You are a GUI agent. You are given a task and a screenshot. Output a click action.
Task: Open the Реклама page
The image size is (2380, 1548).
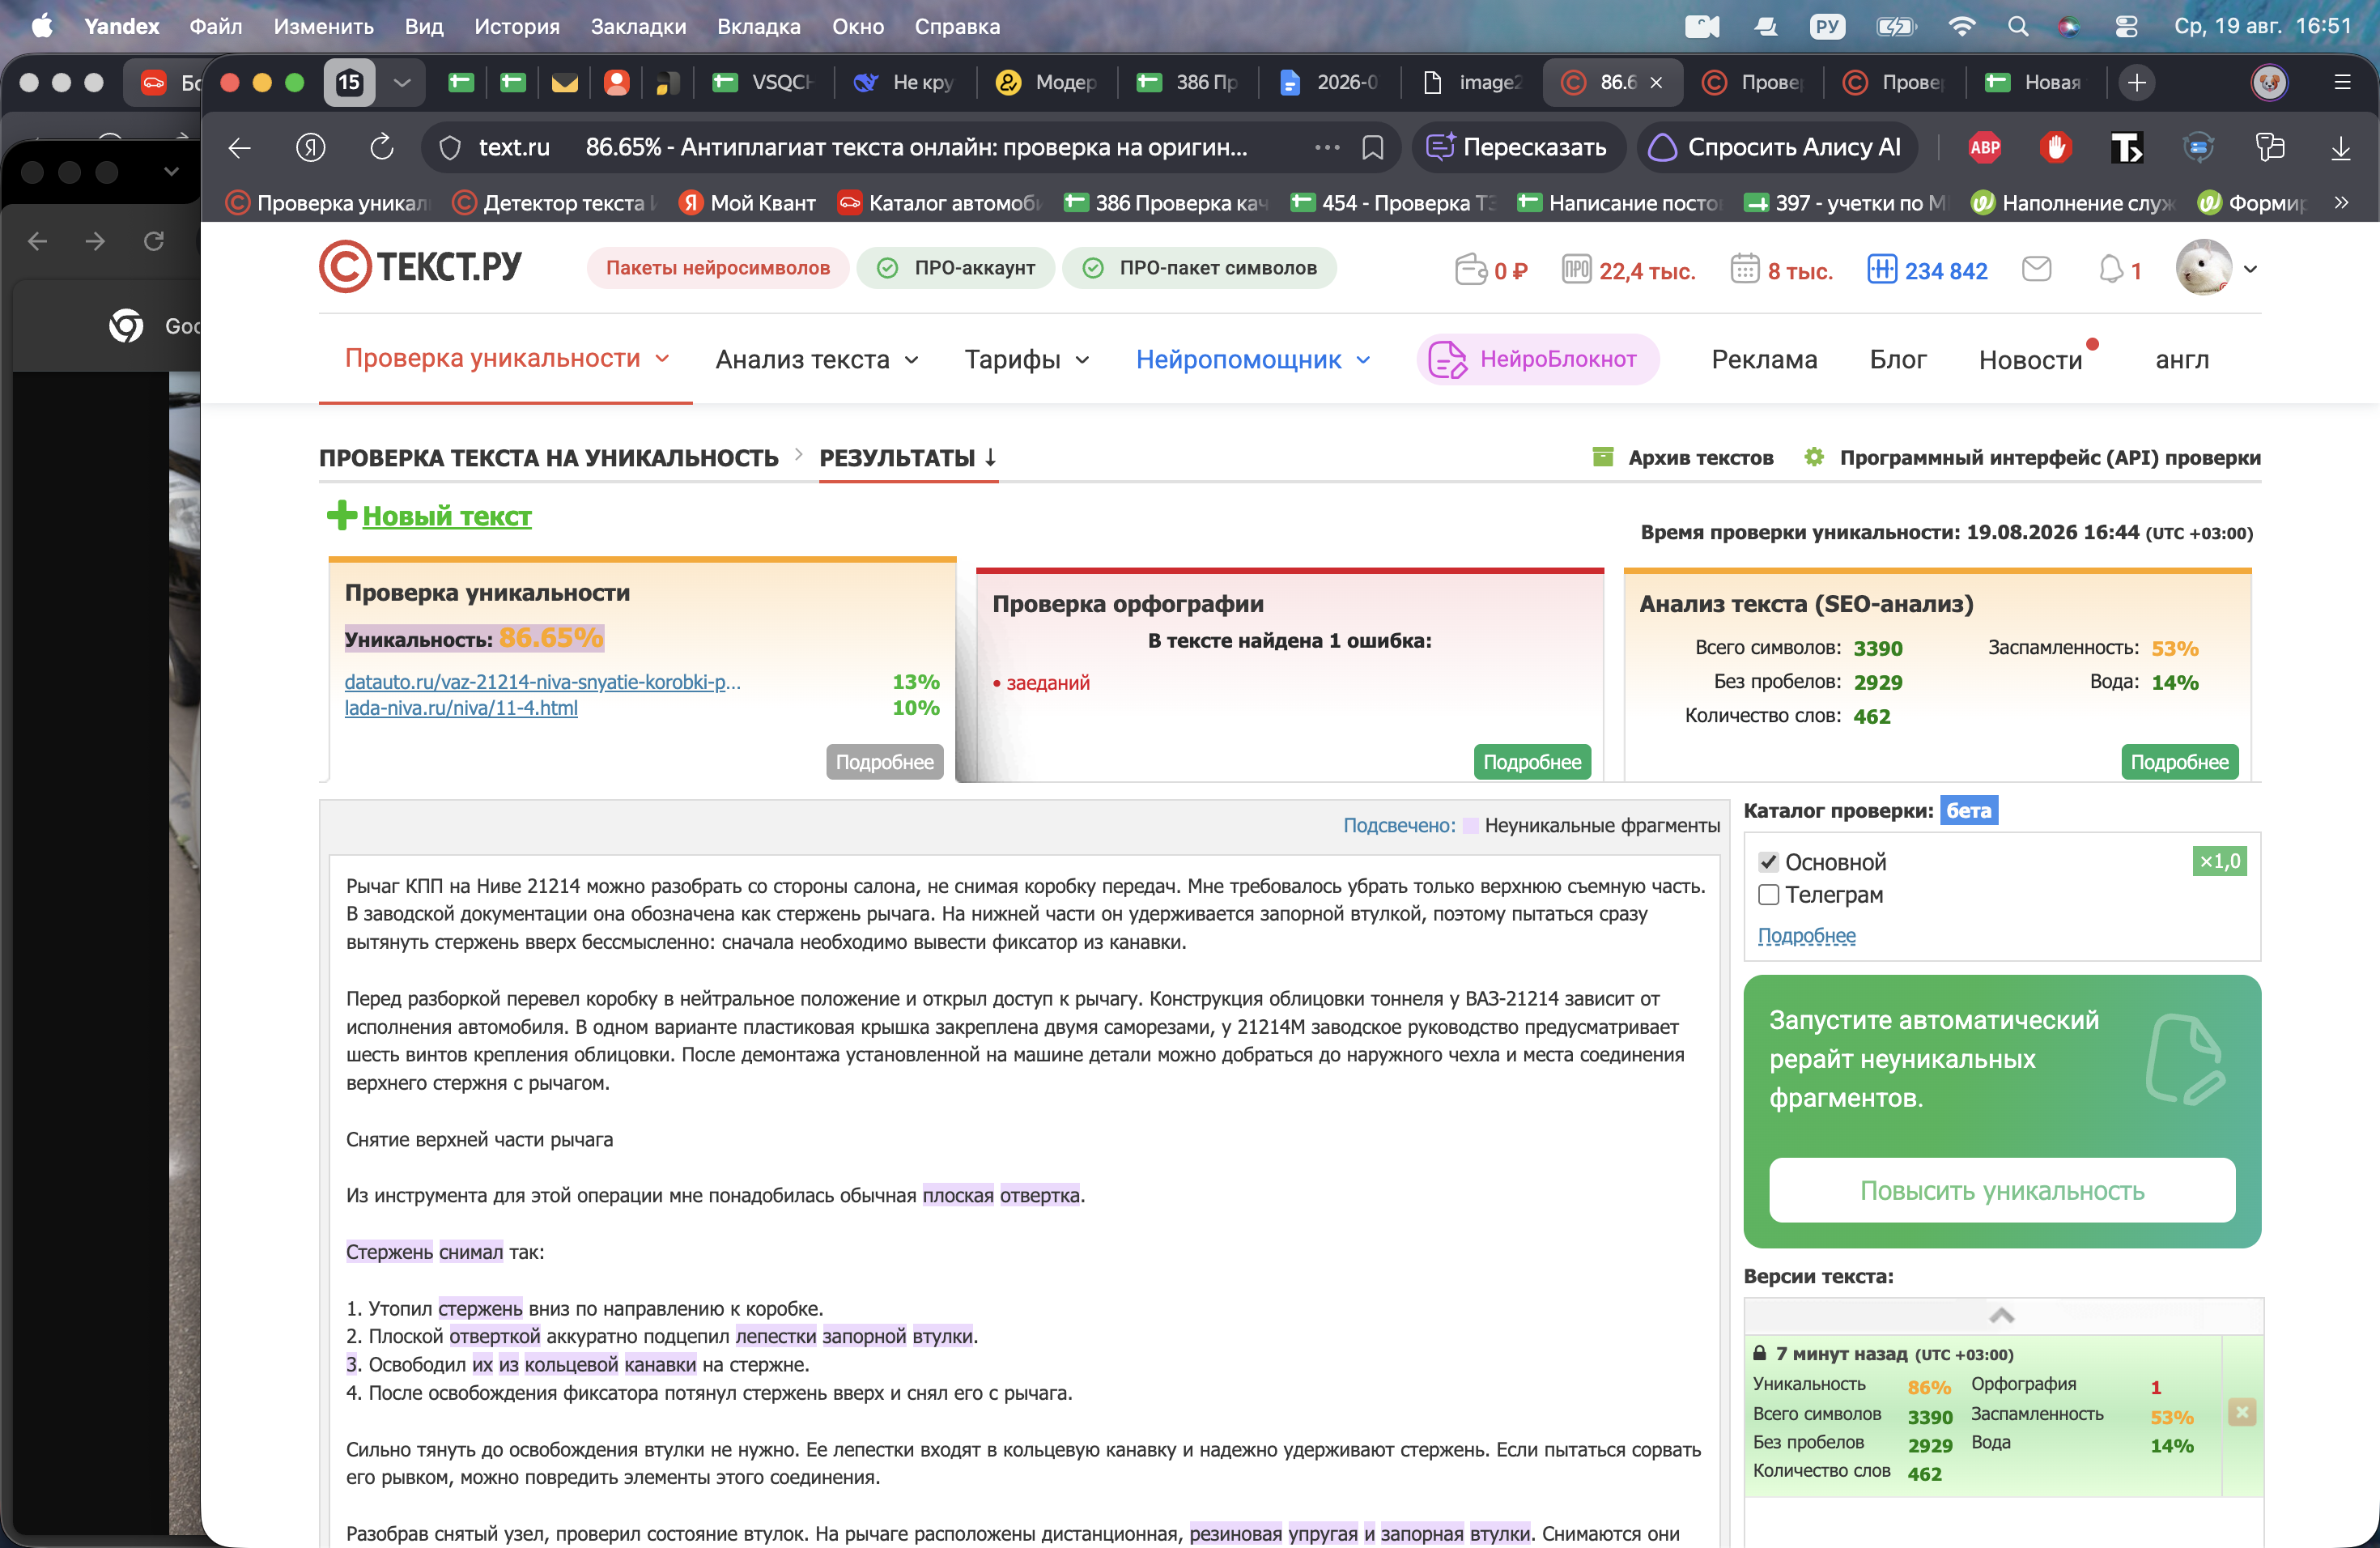pos(1764,359)
